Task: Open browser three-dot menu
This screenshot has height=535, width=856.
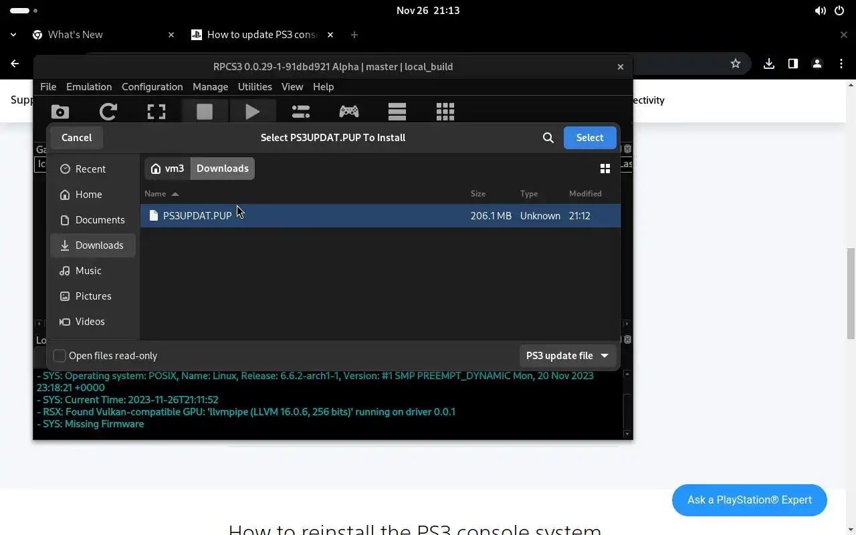Action: (841, 64)
